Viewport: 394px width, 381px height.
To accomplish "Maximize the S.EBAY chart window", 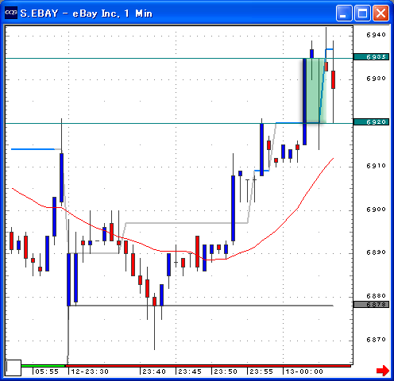I will [x=362, y=13].
